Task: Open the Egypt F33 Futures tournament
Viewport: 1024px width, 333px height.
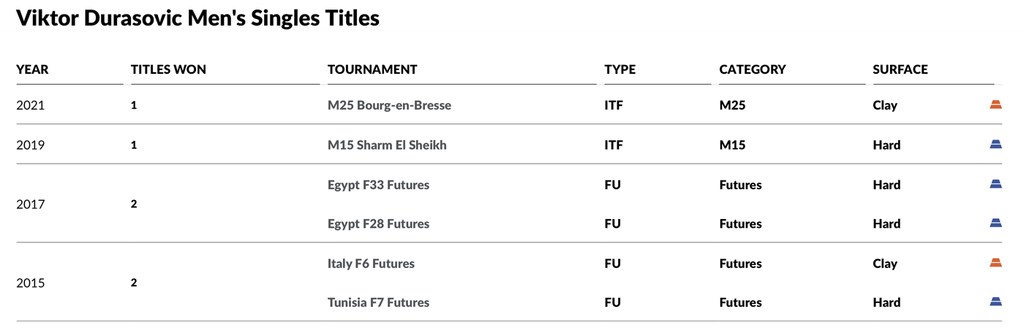Action: (x=378, y=185)
